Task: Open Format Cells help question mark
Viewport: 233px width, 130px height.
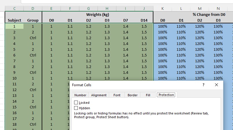Action: click(x=203, y=85)
